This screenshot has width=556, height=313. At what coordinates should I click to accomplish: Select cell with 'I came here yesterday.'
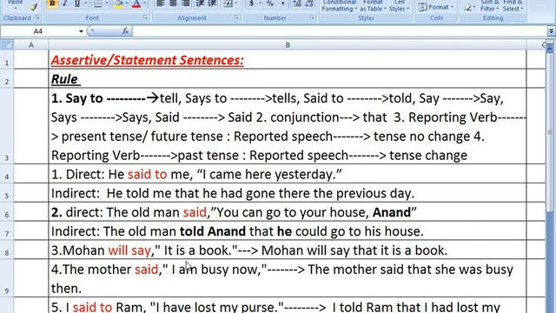point(288,174)
